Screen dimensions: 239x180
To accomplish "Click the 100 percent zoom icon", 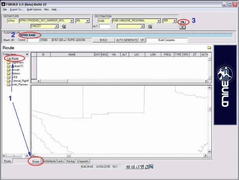I will point(142,167).
